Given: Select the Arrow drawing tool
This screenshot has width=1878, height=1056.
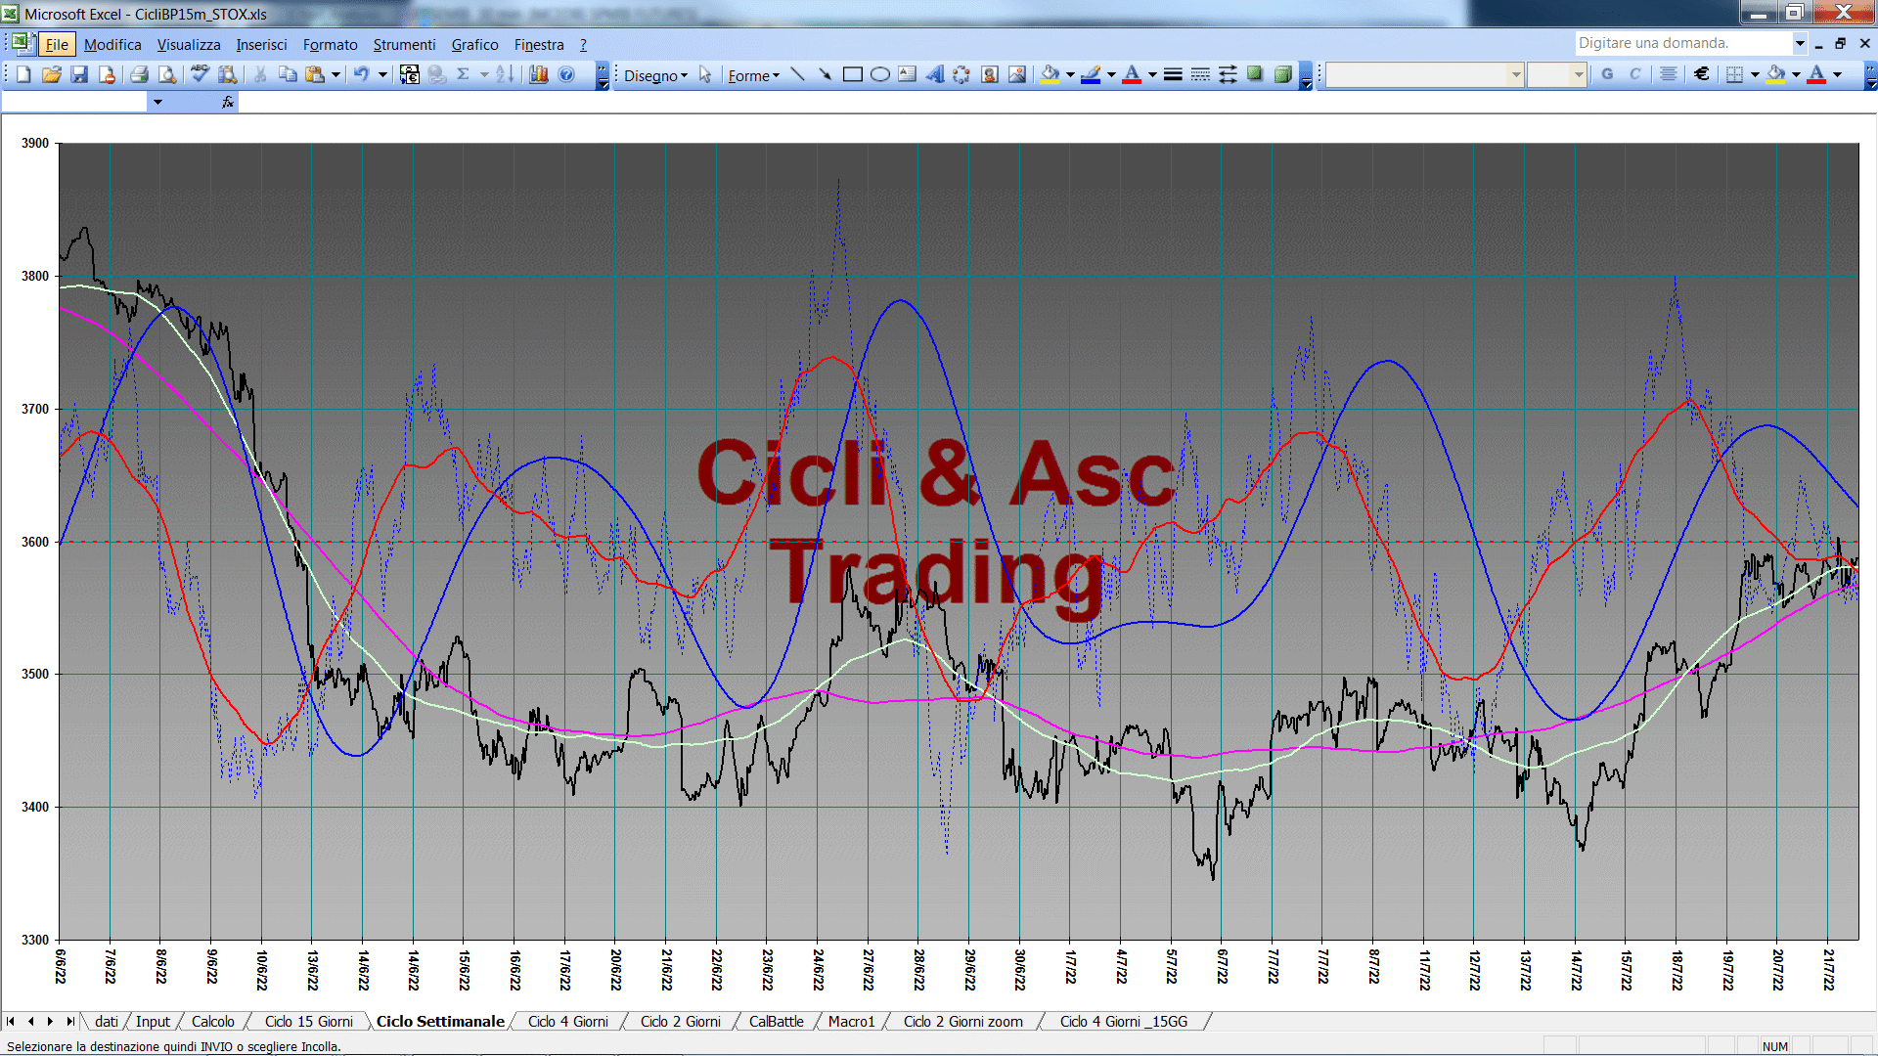Looking at the screenshot, I should click(x=825, y=74).
